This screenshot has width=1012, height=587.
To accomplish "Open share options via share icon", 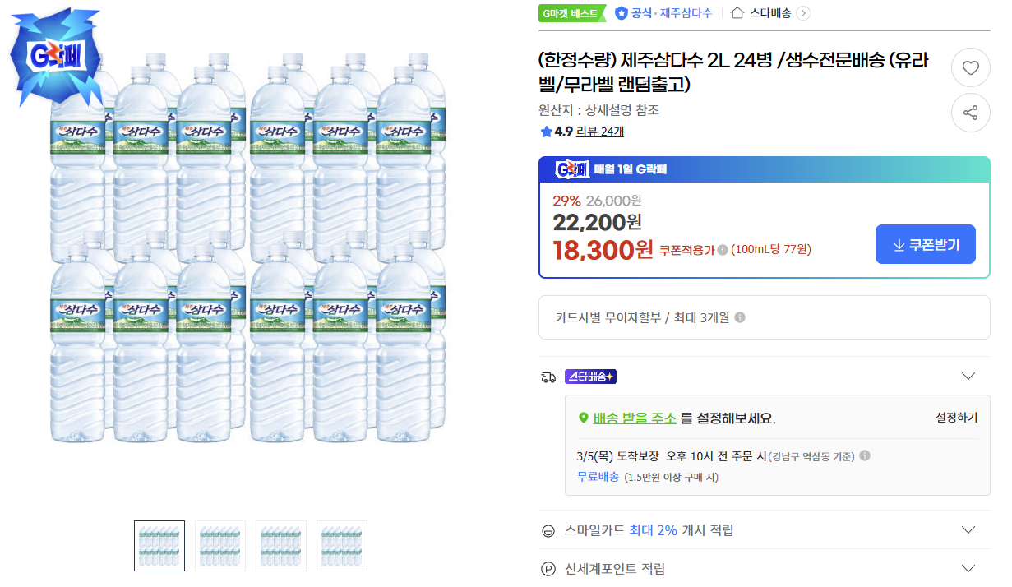I will tap(970, 113).
